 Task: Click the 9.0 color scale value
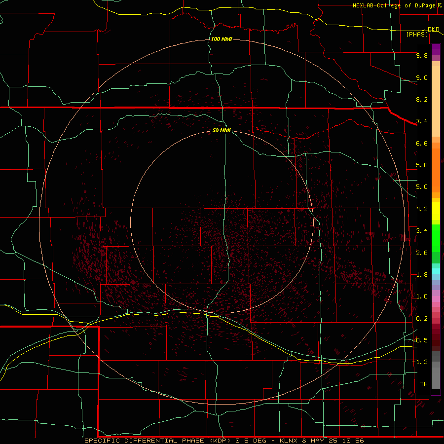click(x=422, y=77)
